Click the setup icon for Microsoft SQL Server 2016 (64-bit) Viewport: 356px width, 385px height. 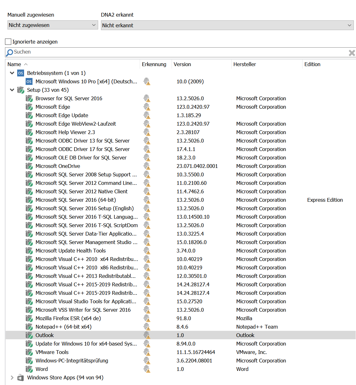(29, 200)
